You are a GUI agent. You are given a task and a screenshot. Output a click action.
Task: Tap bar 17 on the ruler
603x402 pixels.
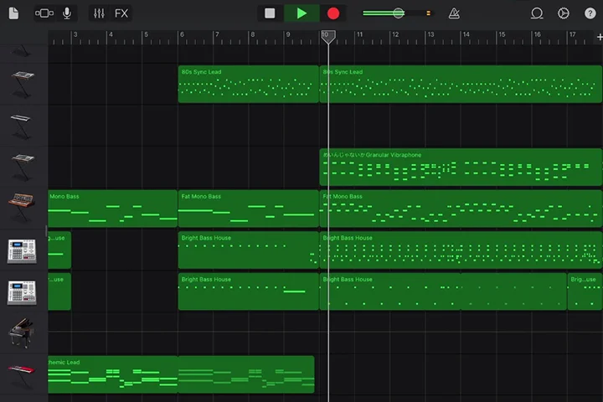(x=573, y=34)
